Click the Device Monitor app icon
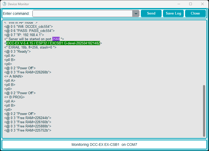Viewport: 209px width, 151px height. point(4,4)
